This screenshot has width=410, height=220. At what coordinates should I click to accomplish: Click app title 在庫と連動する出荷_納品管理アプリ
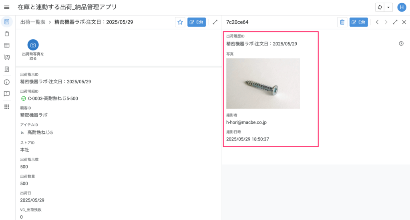coord(67,7)
